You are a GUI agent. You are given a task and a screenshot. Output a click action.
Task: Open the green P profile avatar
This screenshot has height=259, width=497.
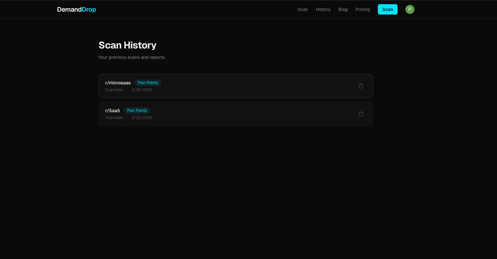(410, 9)
